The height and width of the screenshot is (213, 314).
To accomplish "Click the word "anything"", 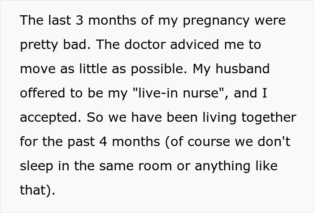I will [x=222, y=166].
